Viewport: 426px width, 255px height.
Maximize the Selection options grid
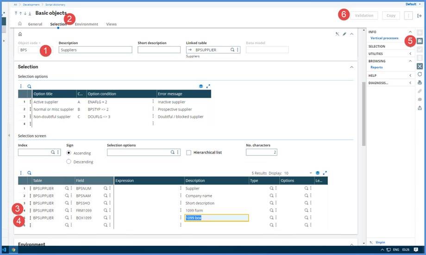[208, 87]
